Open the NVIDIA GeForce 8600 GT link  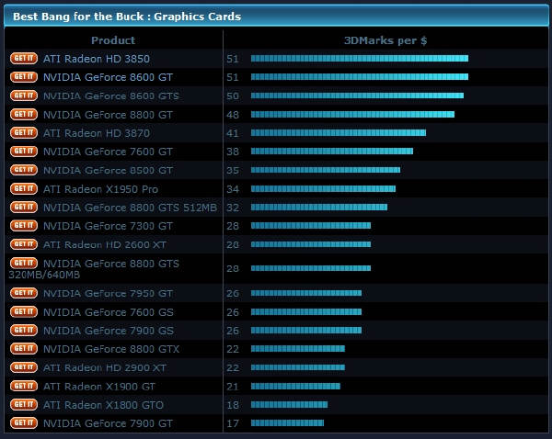tap(108, 77)
